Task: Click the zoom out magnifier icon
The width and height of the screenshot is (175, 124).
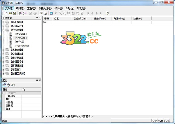Action: click(64, 13)
